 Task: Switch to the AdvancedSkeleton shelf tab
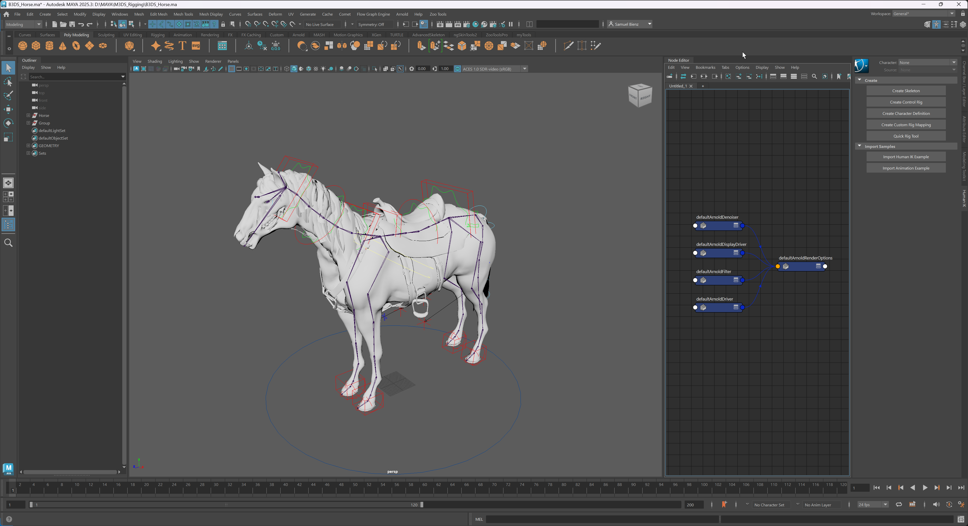click(x=428, y=35)
